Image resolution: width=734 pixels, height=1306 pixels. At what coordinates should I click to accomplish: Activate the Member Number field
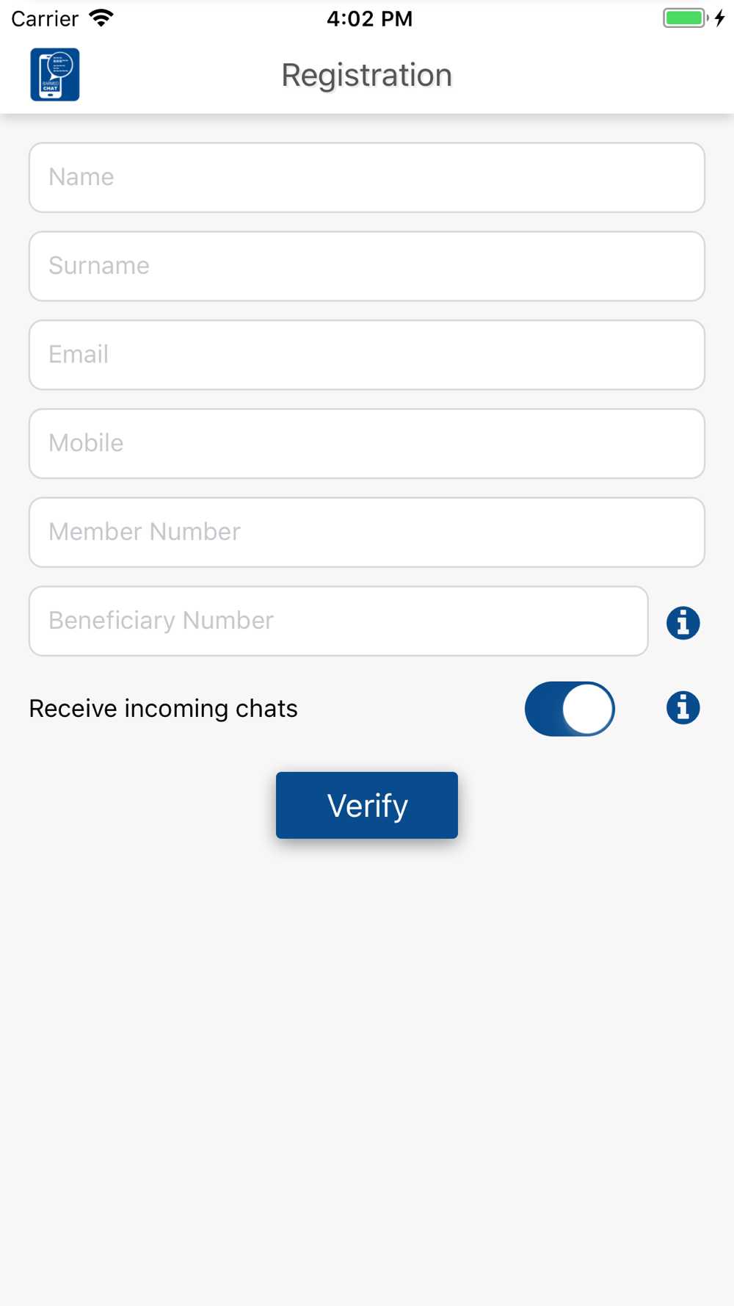tap(367, 533)
